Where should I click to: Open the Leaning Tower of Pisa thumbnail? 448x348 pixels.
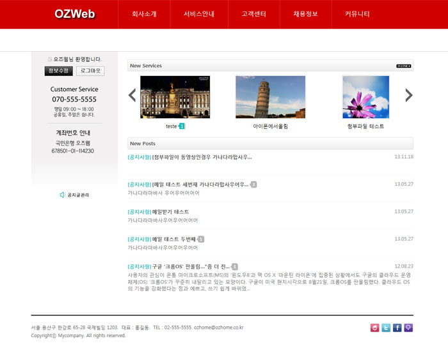click(x=270, y=97)
